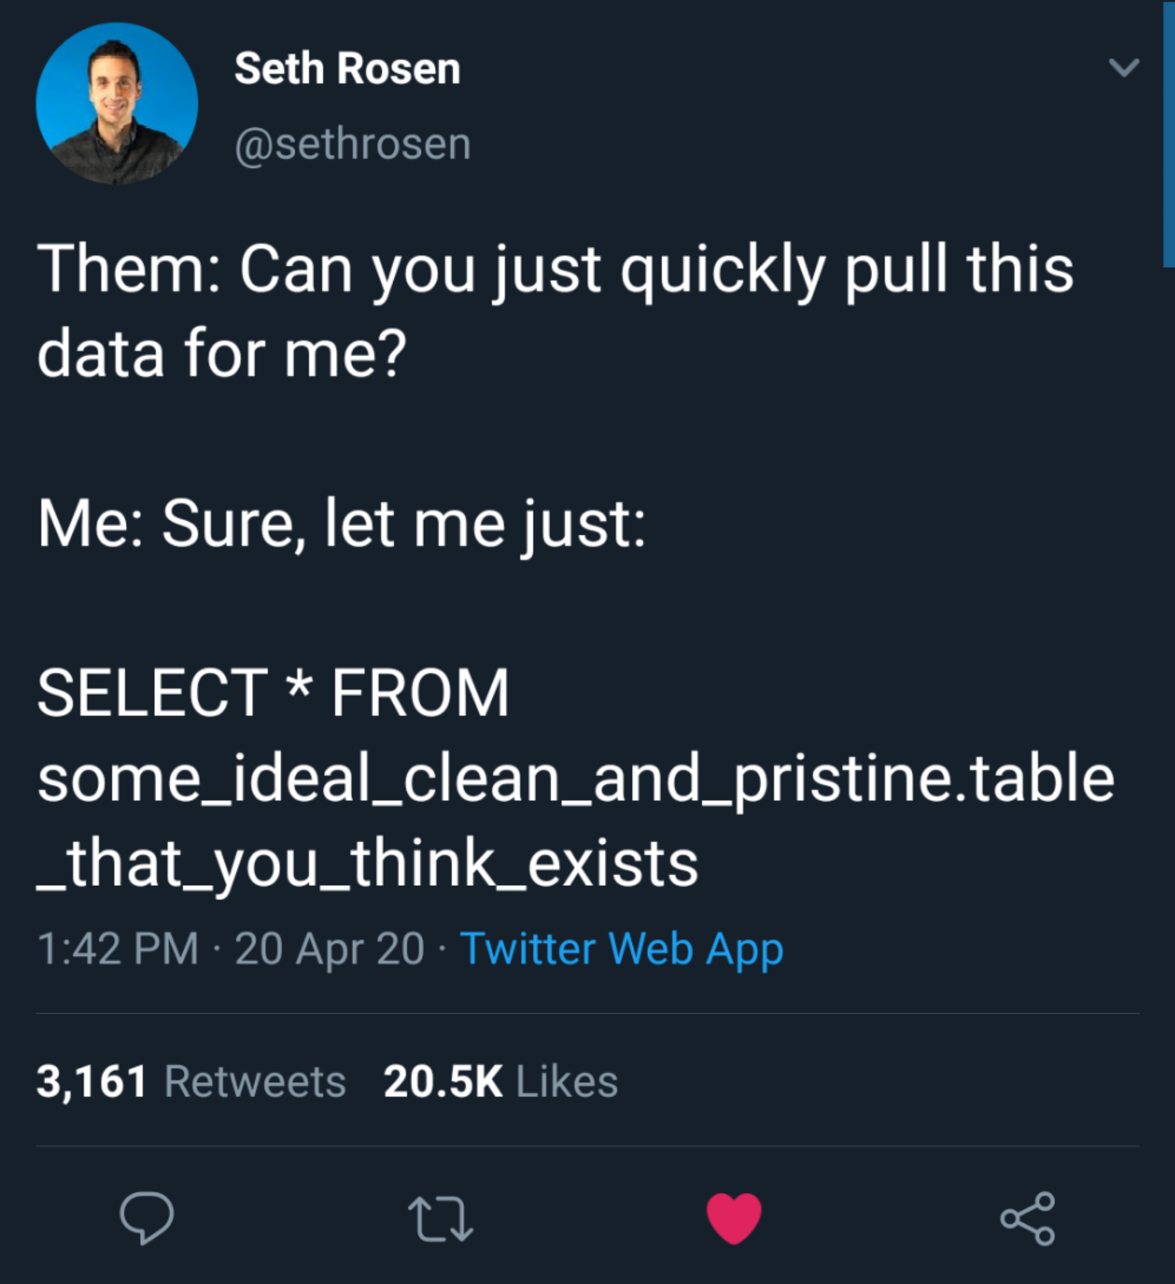This screenshot has height=1284, width=1175.
Task: Click the 20 Apr 20 date
Action: click(329, 949)
